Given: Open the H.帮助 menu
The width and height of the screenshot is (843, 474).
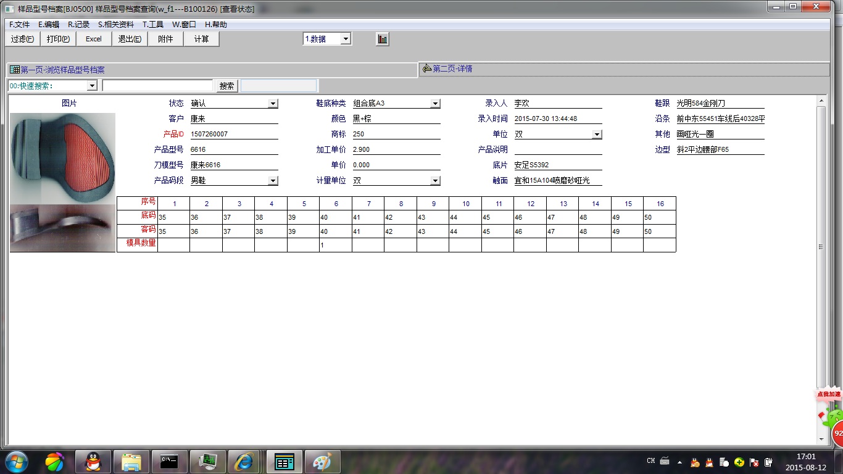Looking at the screenshot, I should tap(216, 25).
